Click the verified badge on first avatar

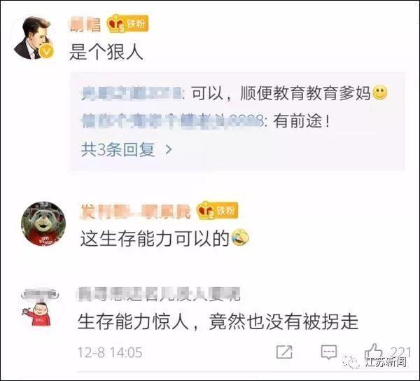click(47, 50)
